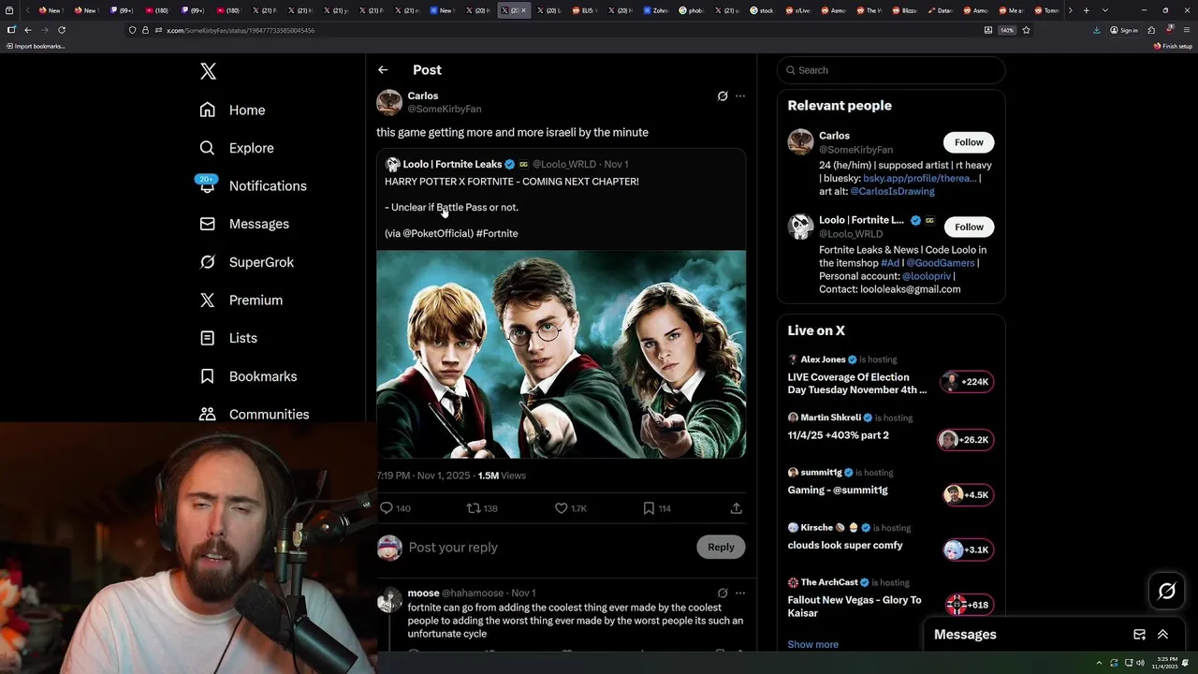The image size is (1198, 674).
Task: Open Explore in the sidebar
Action: (237, 148)
